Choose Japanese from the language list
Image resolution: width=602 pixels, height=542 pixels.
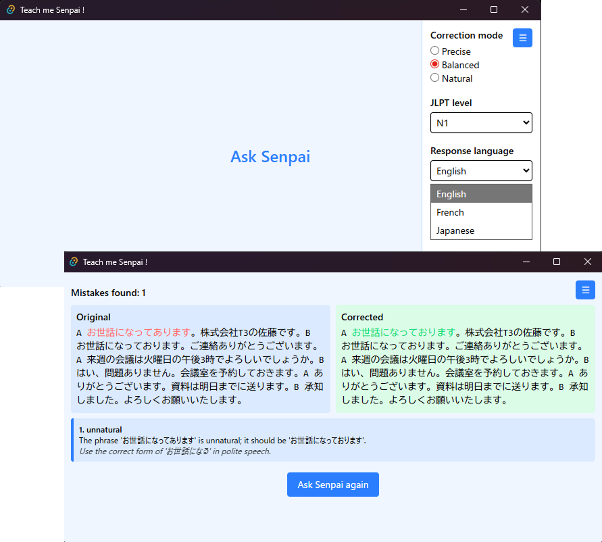point(481,230)
